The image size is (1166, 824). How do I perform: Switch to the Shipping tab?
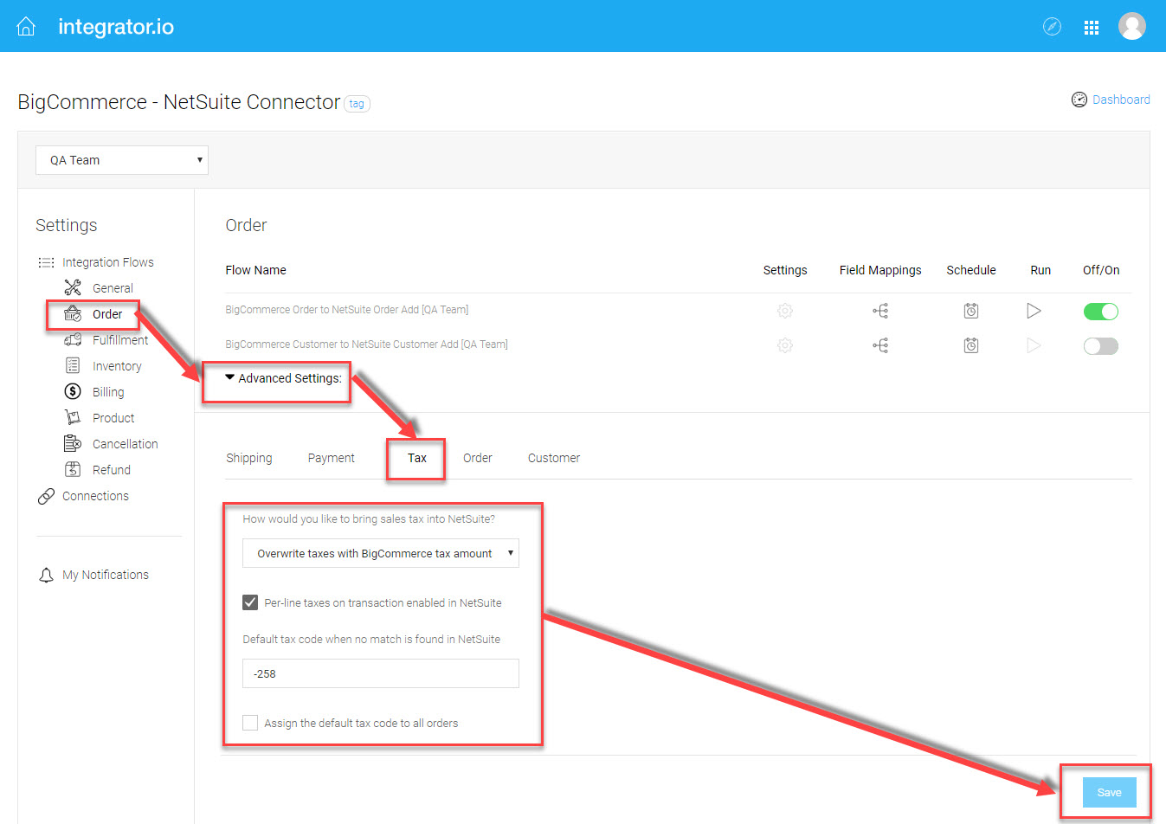point(249,458)
